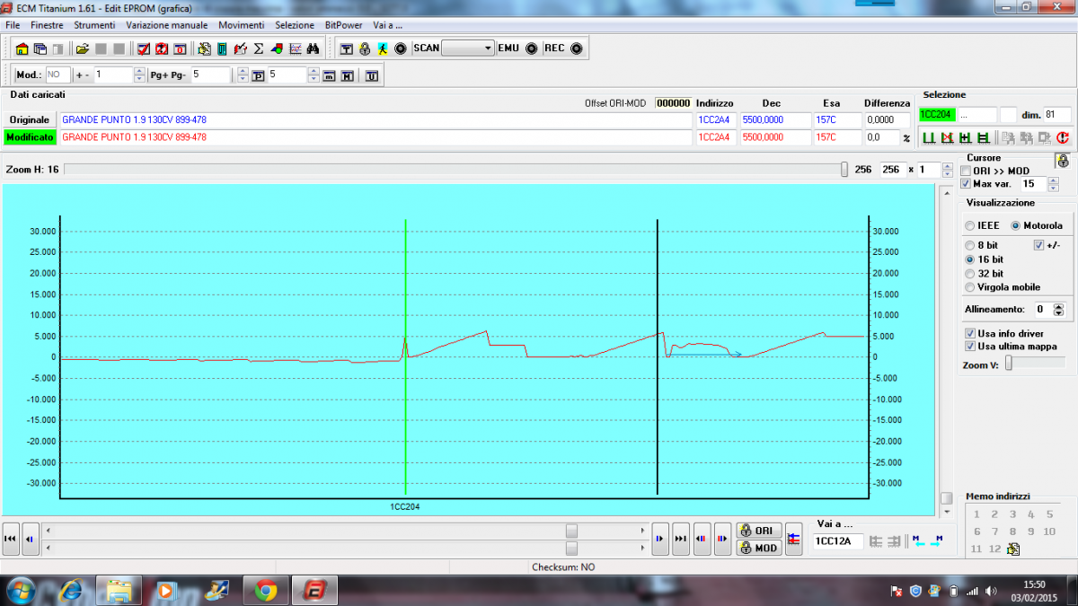Click the home icon in toolbar
1078x606 pixels.
[23, 48]
